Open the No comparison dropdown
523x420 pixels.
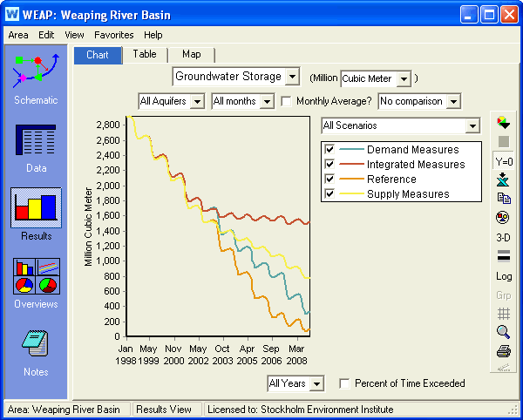[453, 101]
